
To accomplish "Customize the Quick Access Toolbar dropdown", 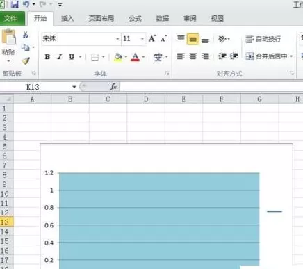I will pyautogui.click(x=60, y=5).
